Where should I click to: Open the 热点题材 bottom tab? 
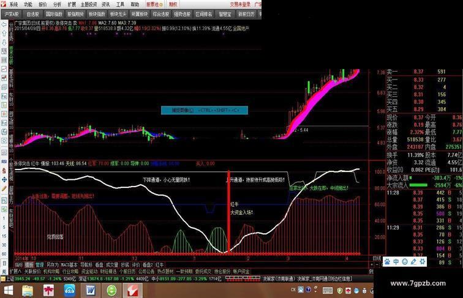pos(165,272)
